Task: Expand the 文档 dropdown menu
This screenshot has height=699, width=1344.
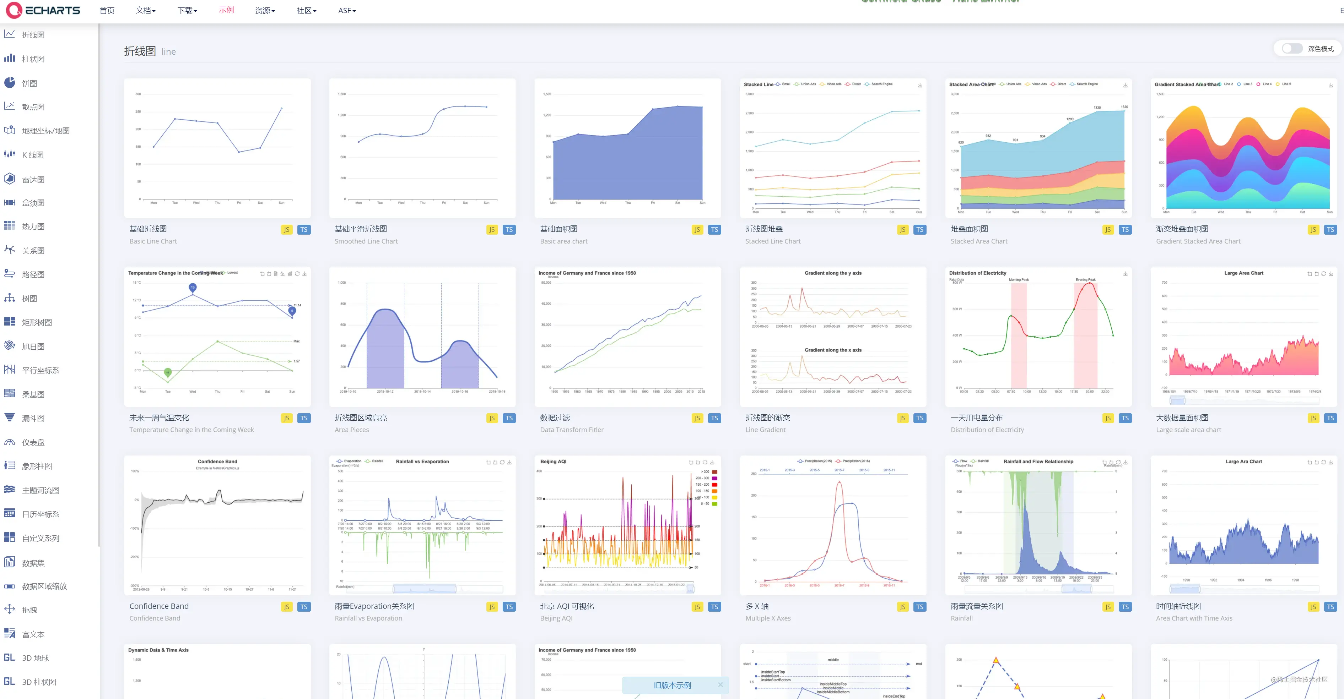Action: tap(146, 10)
